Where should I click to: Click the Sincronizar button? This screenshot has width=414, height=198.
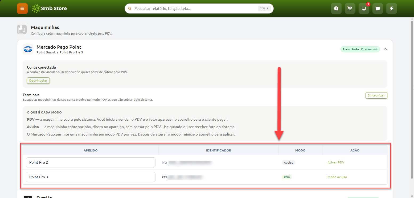tap(376, 95)
